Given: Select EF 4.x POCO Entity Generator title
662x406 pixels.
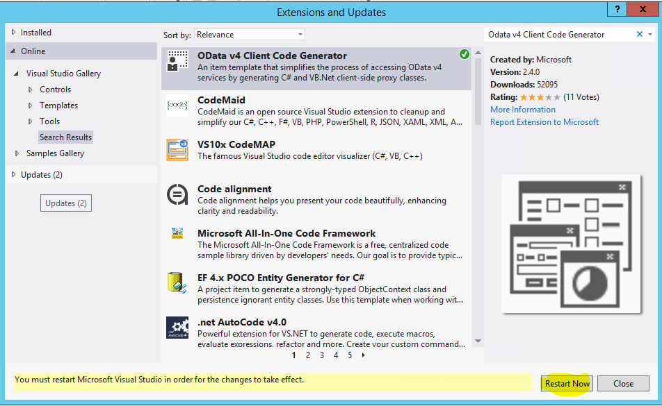Looking at the screenshot, I should [281, 278].
